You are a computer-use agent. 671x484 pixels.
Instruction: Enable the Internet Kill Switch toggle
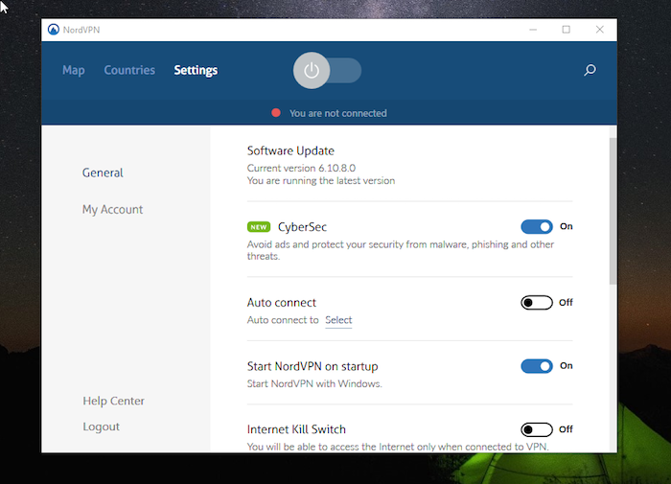pos(537,429)
